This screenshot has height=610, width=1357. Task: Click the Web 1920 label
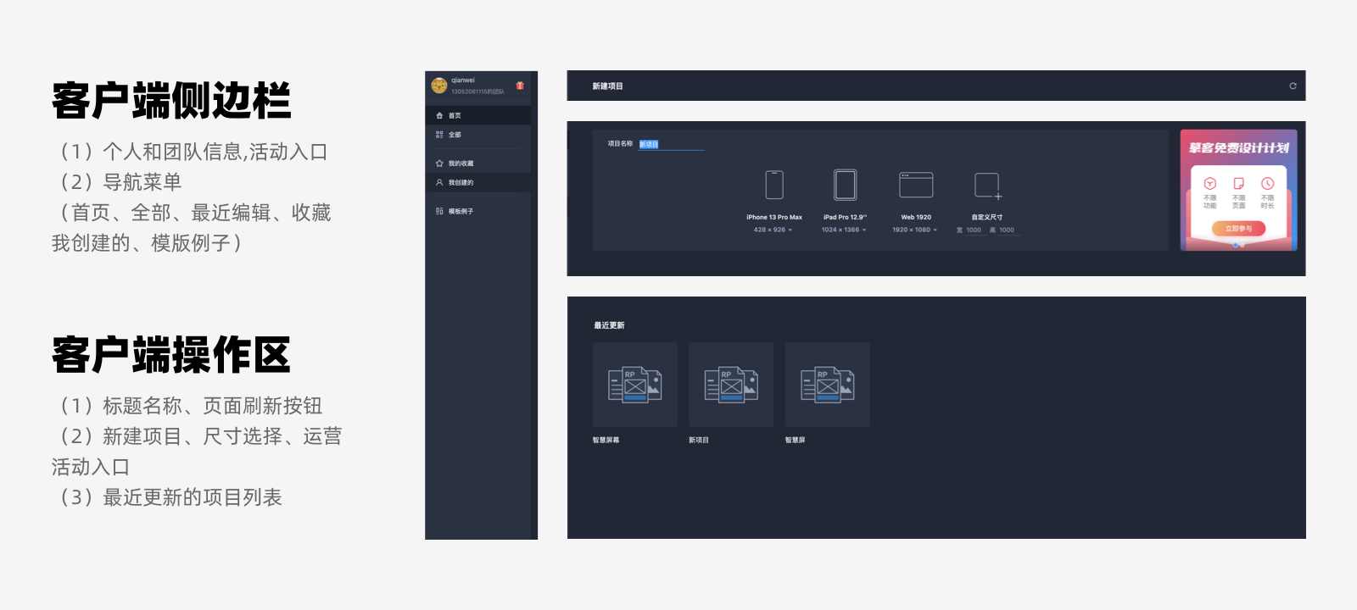pyautogui.click(x=916, y=218)
